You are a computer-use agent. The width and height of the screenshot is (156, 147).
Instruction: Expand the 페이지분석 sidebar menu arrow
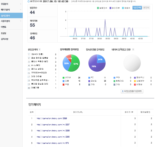(21, 10)
